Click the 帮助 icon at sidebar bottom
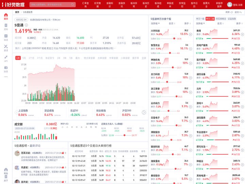The width and height of the screenshot is (245, 184). coord(6,170)
